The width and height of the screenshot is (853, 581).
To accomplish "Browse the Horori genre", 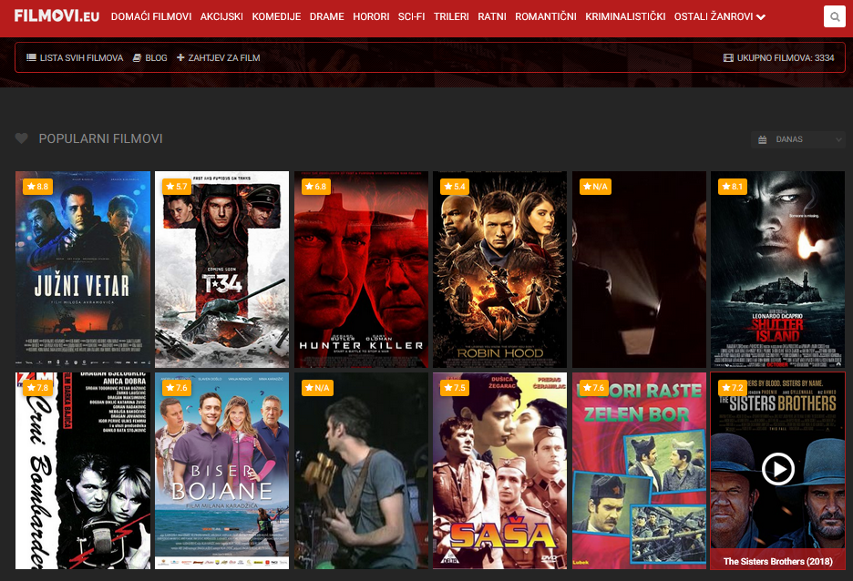I will point(371,17).
